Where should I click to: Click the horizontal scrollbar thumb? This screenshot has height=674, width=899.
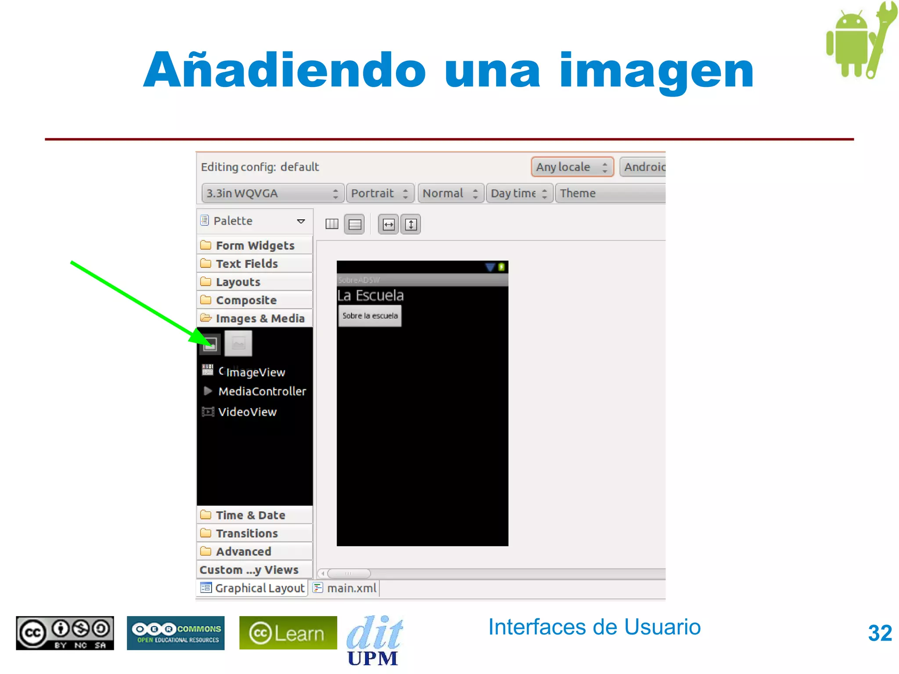[x=349, y=574]
